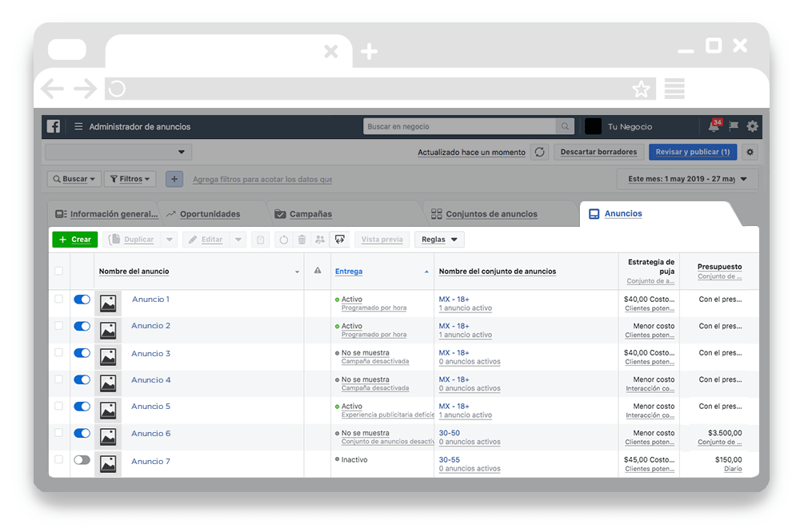800x532 pixels.
Task: Open the settings gear in top bar
Action: click(752, 126)
